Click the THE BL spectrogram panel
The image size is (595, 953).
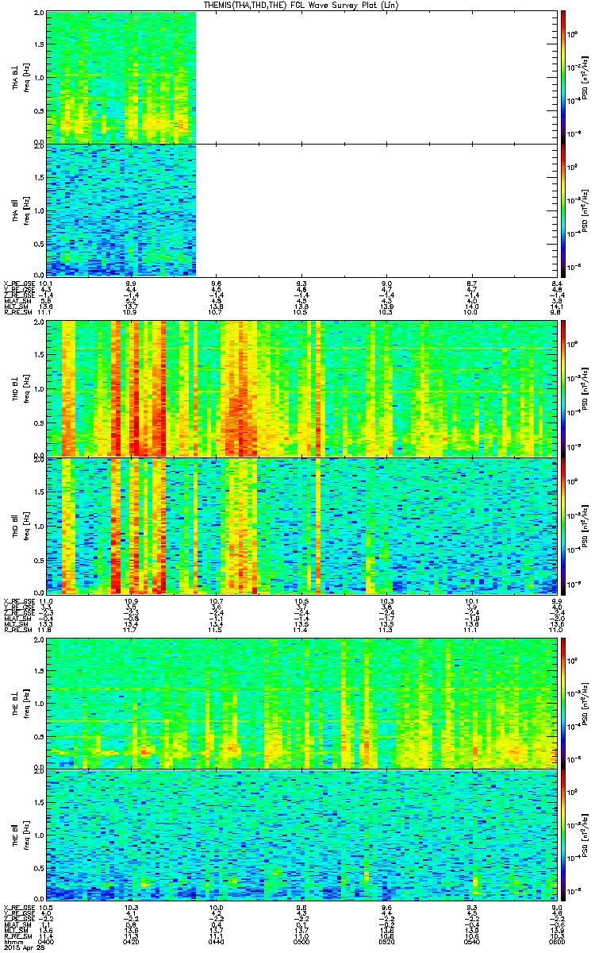[301, 704]
